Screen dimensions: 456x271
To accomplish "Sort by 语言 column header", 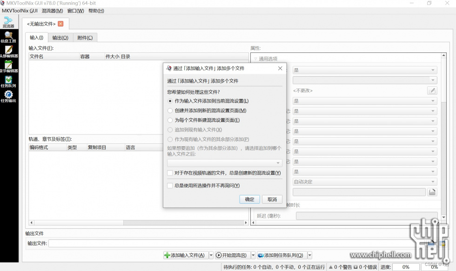I will 144,148.
